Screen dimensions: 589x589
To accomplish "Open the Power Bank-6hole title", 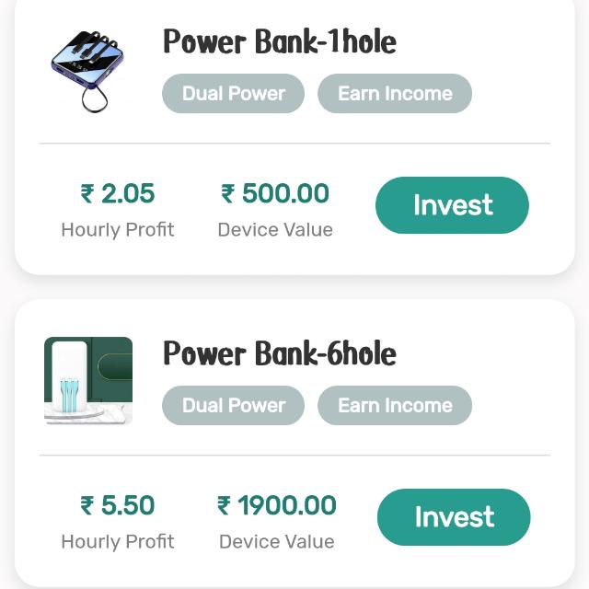I will point(279,353).
